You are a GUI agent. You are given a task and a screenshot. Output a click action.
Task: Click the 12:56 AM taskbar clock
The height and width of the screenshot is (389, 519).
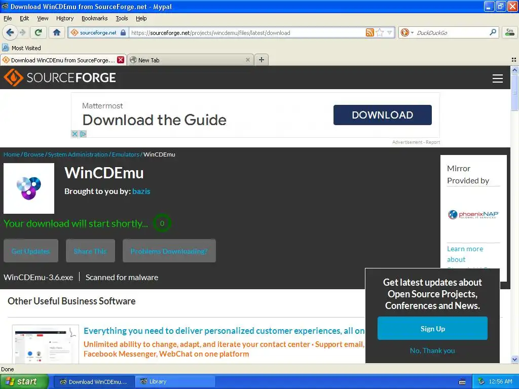click(x=500, y=381)
